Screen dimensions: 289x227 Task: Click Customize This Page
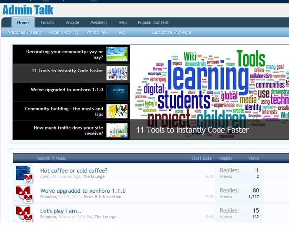(171, 32)
